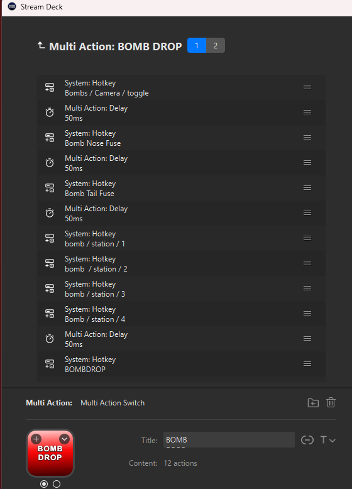Click the back arrow beside Multi Action title
This screenshot has height=489, width=352.
coord(41,45)
